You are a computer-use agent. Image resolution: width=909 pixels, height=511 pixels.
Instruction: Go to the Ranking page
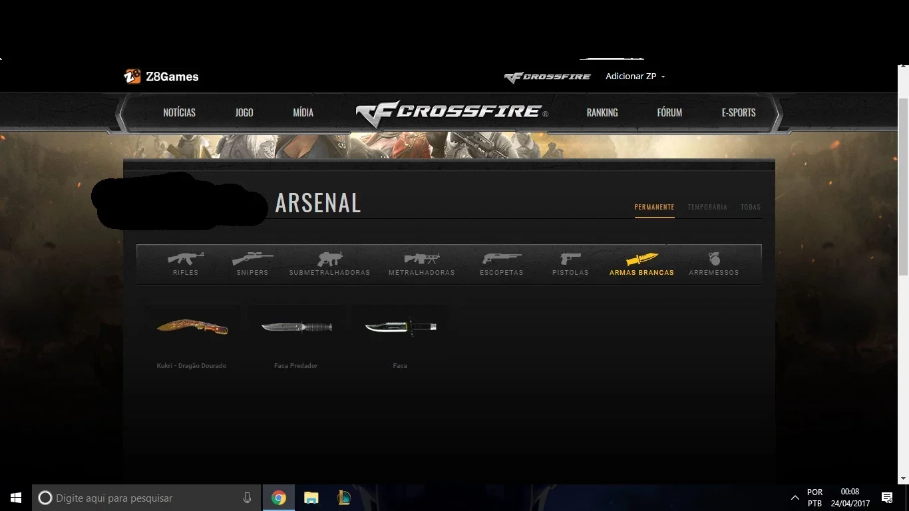[x=602, y=112]
